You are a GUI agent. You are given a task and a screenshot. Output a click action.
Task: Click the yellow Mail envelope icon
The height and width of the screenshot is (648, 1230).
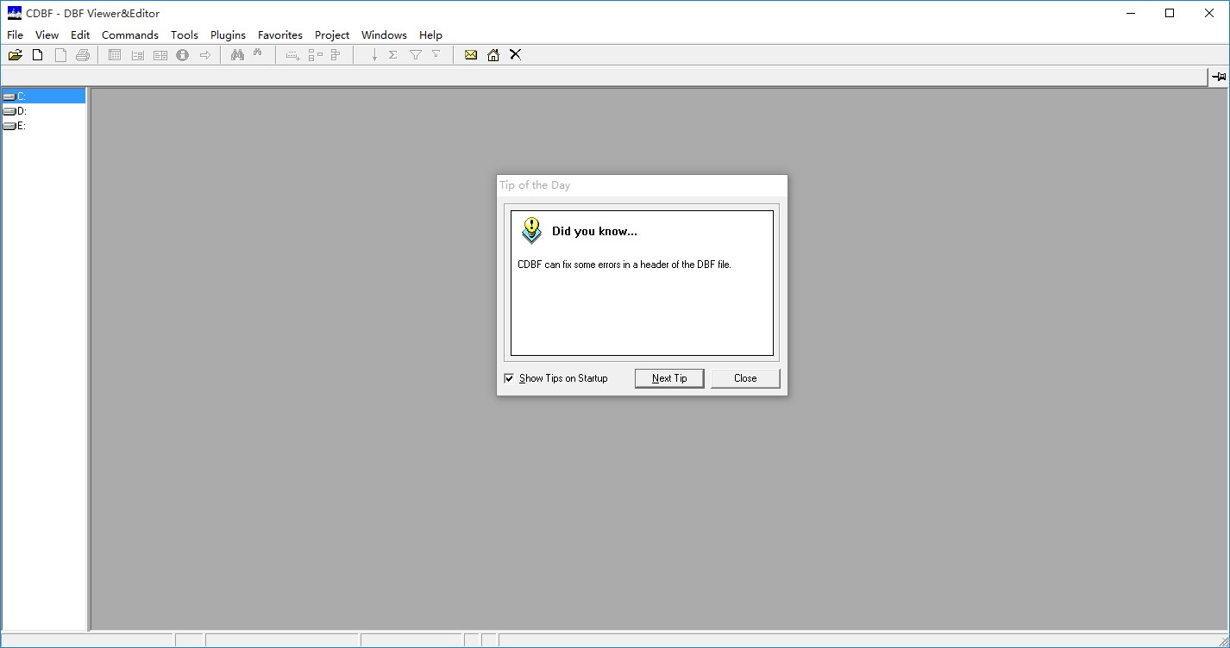coord(470,54)
